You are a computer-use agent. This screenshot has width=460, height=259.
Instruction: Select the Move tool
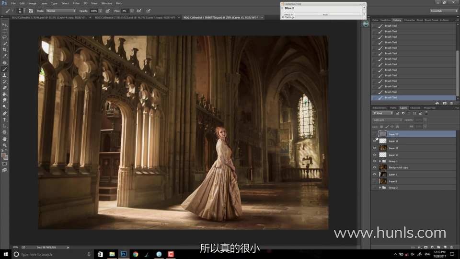tap(5, 24)
